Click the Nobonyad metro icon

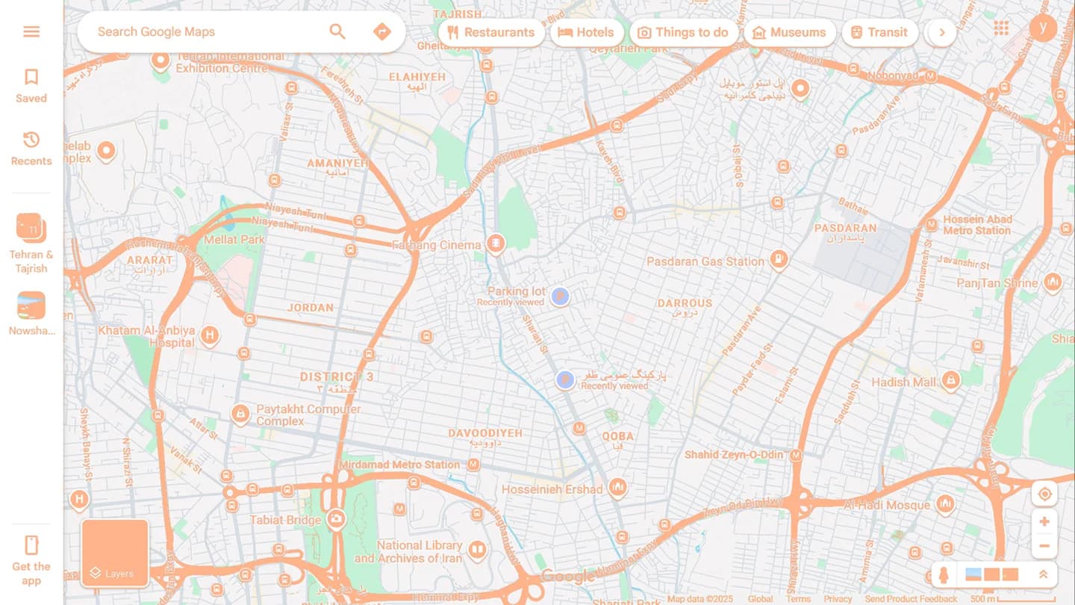930,76
